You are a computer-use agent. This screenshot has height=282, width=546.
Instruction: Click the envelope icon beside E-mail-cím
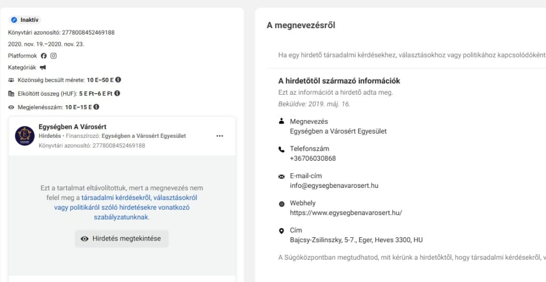[282, 176]
